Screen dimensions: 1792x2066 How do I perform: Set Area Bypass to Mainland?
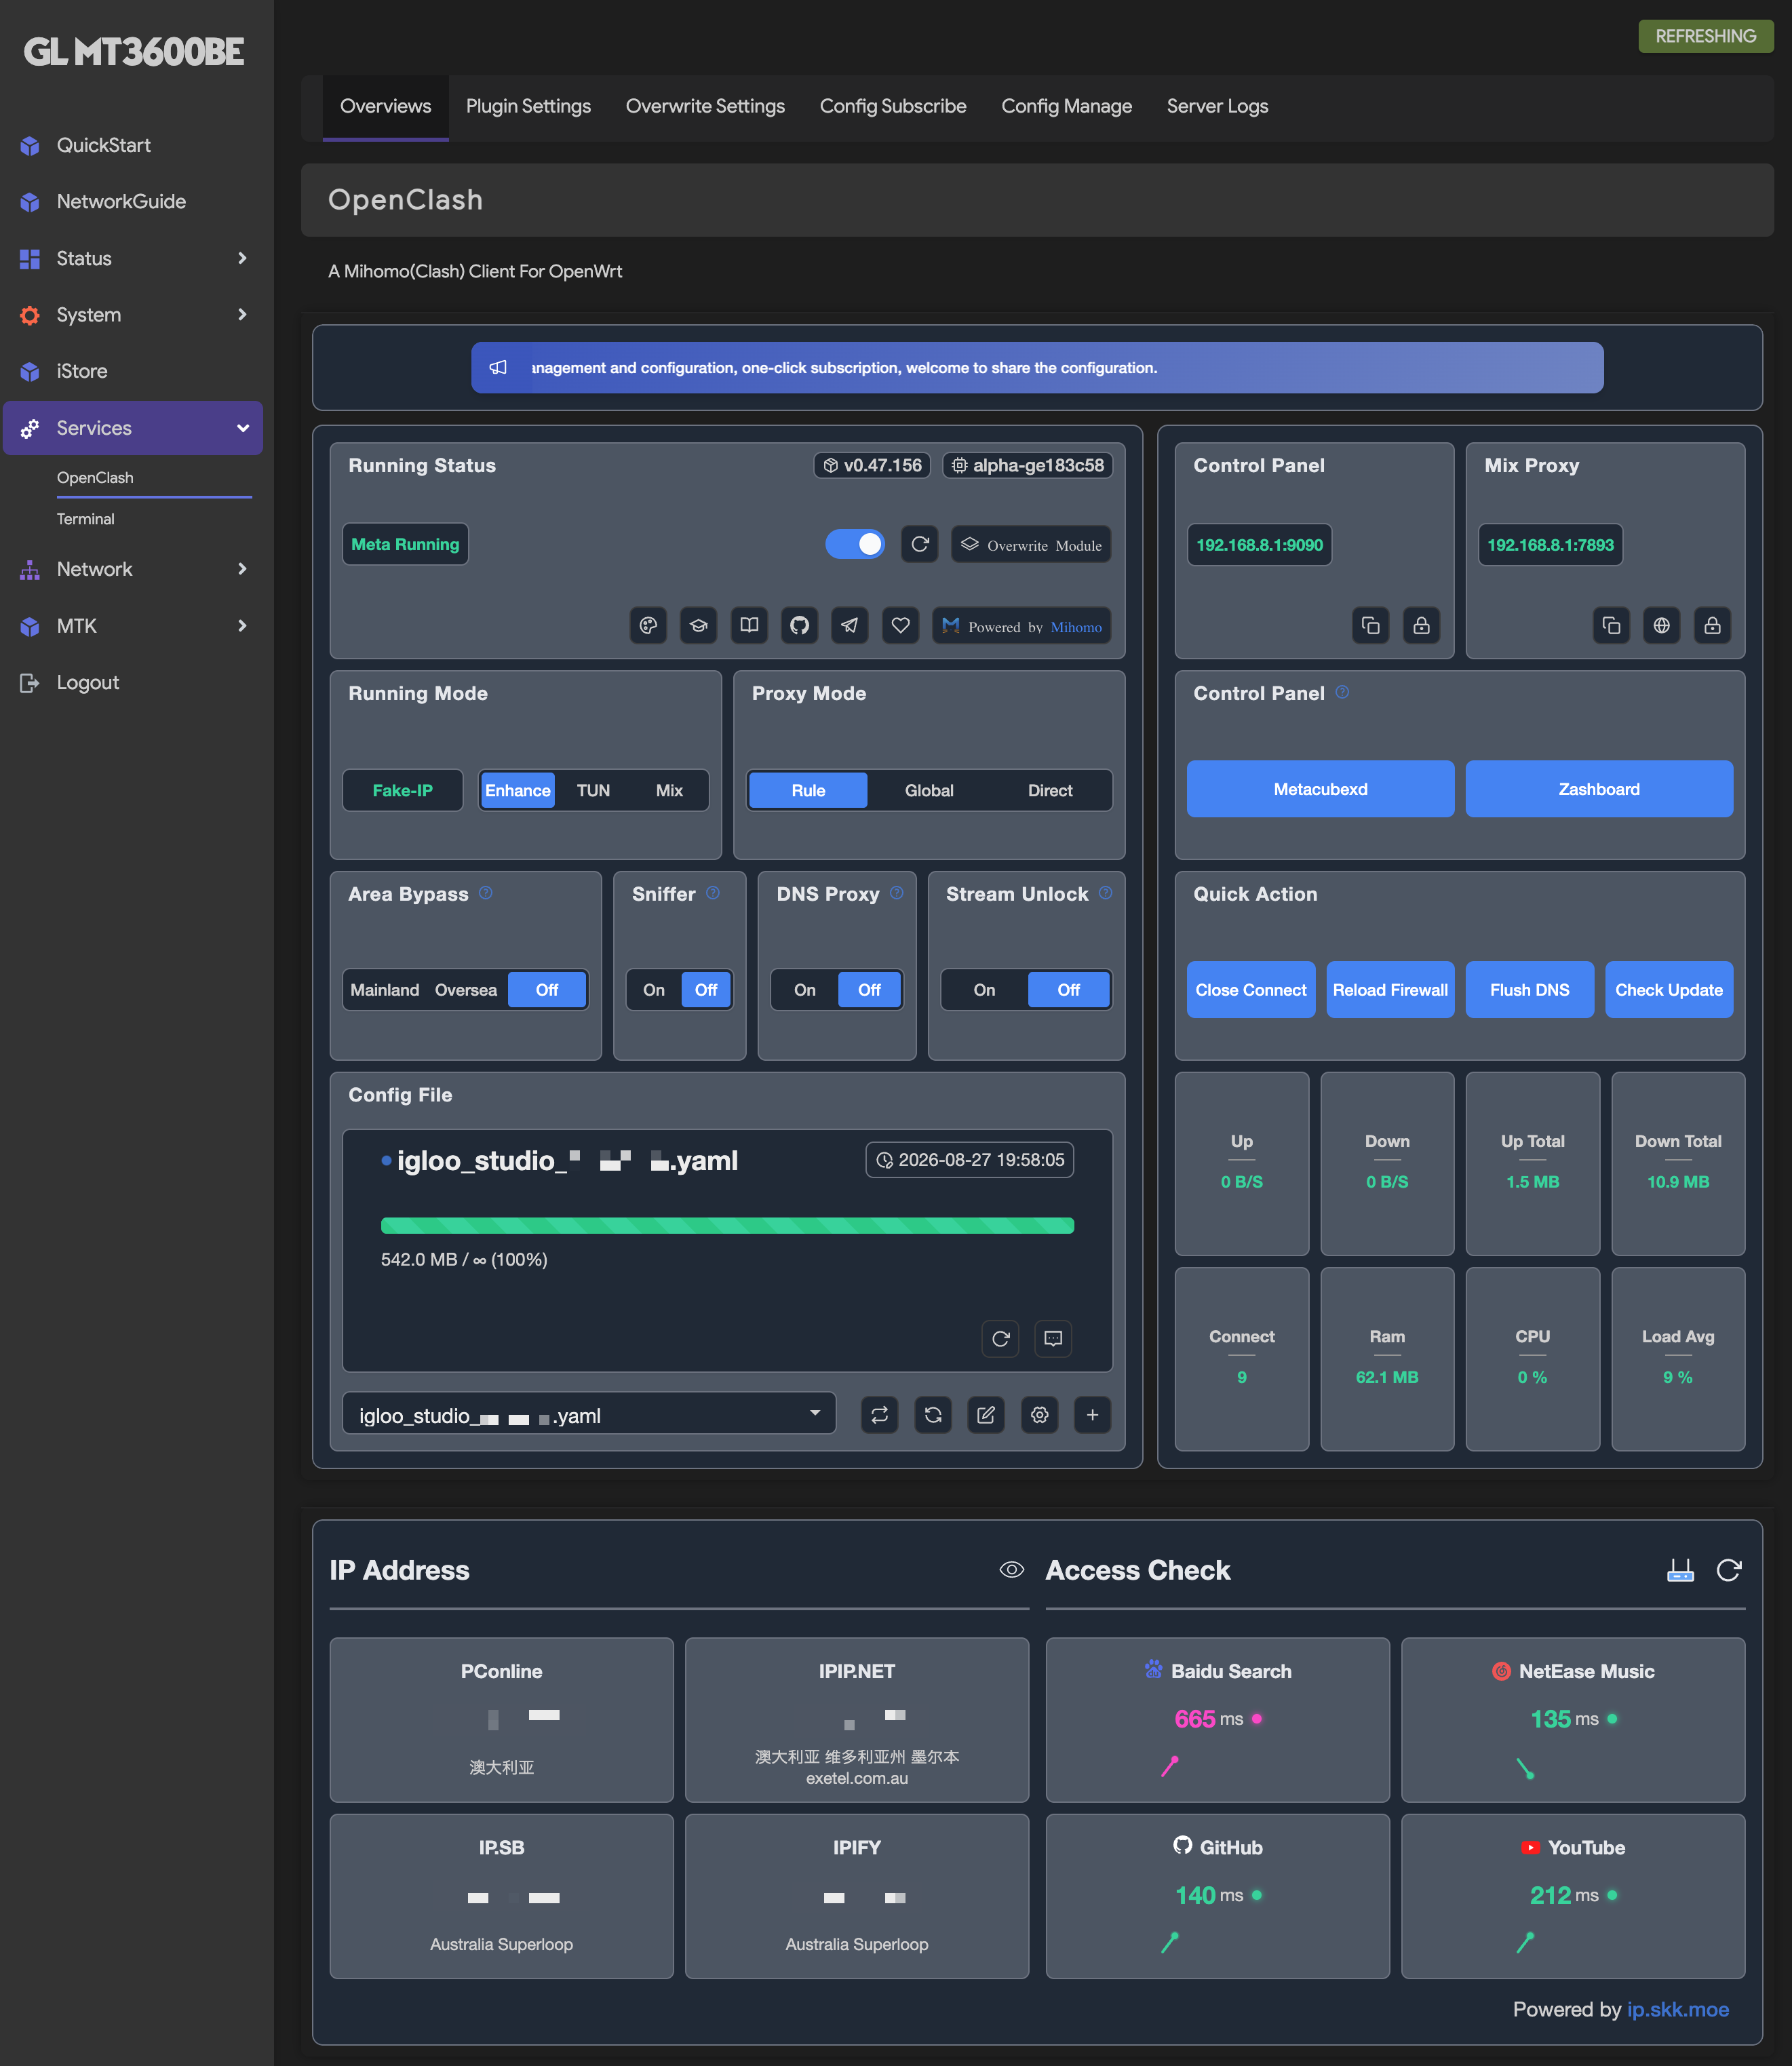(384, 990)
